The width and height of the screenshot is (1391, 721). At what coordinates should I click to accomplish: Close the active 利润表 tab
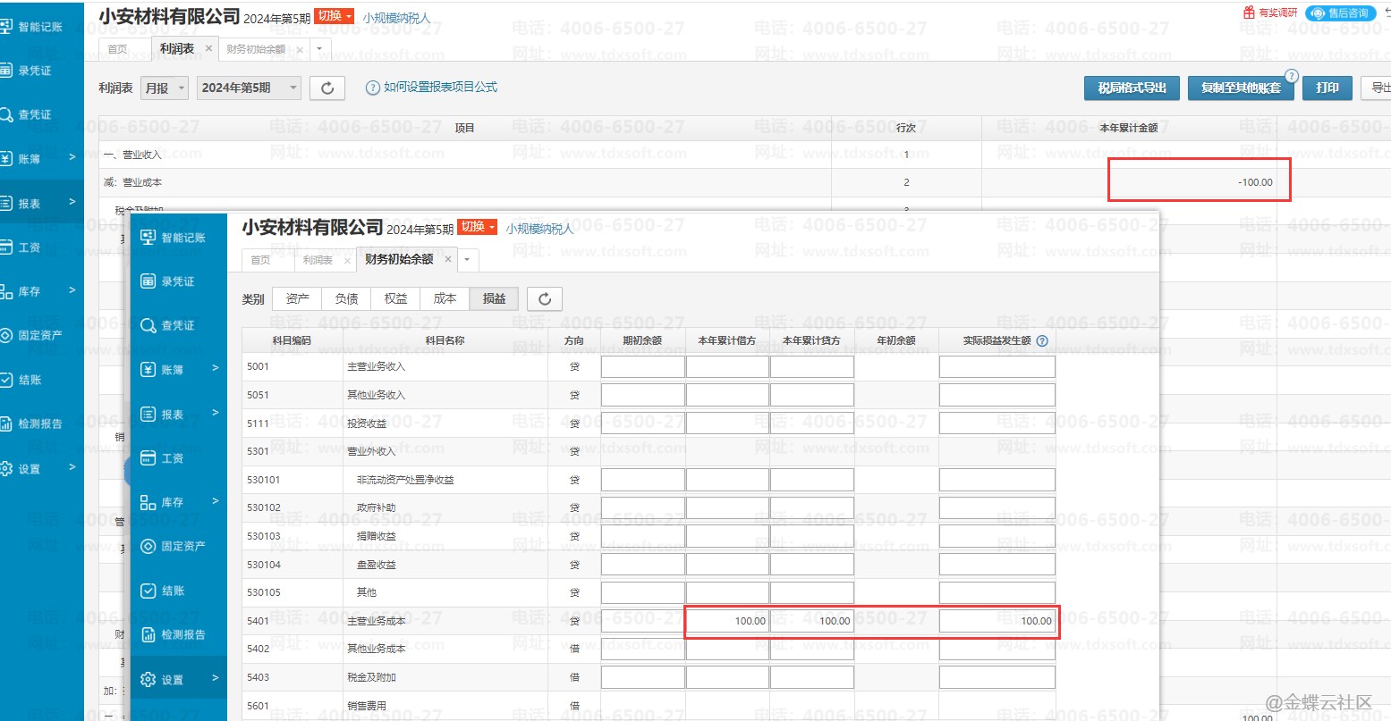(x=209, y=49)
